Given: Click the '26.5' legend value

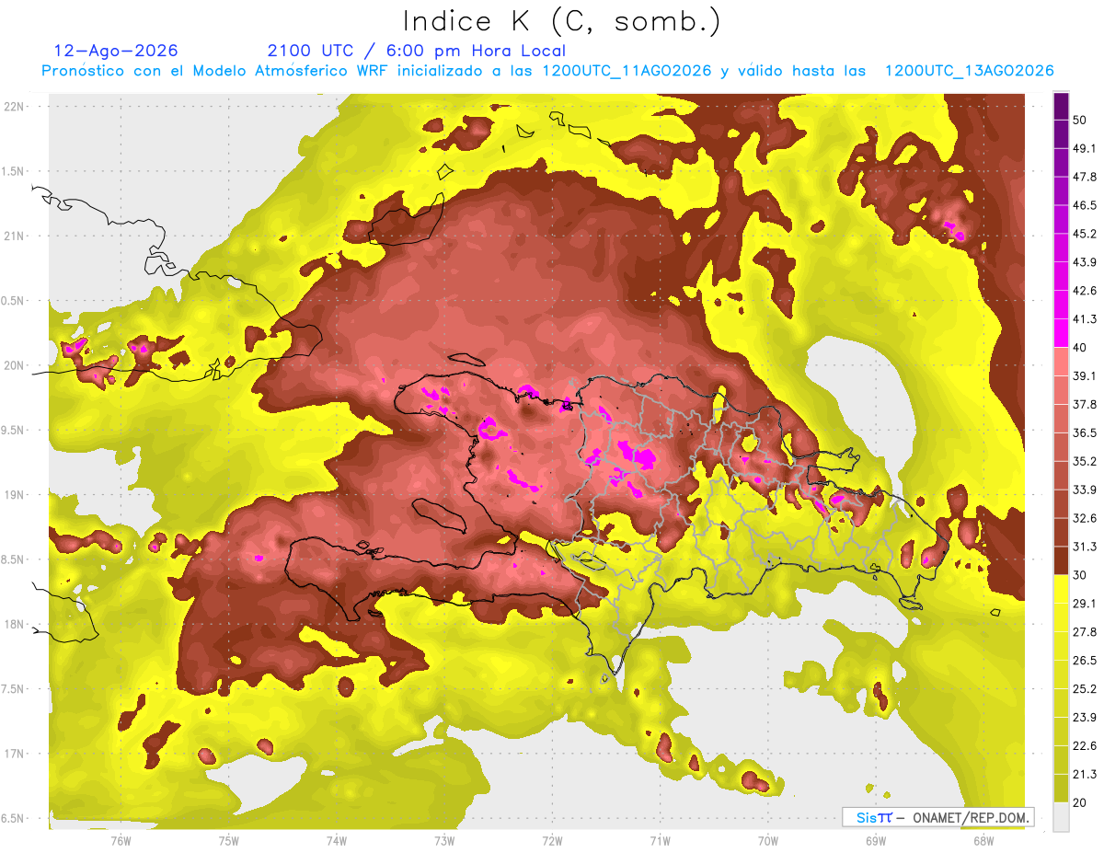Looking at the screenshot, I should pos(1085,661).
